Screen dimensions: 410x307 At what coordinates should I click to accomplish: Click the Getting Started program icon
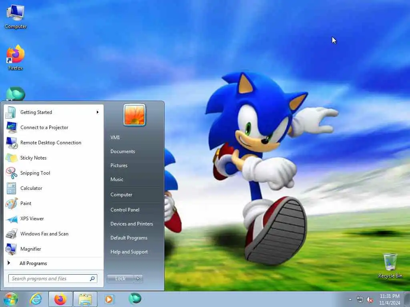point(11,112)
